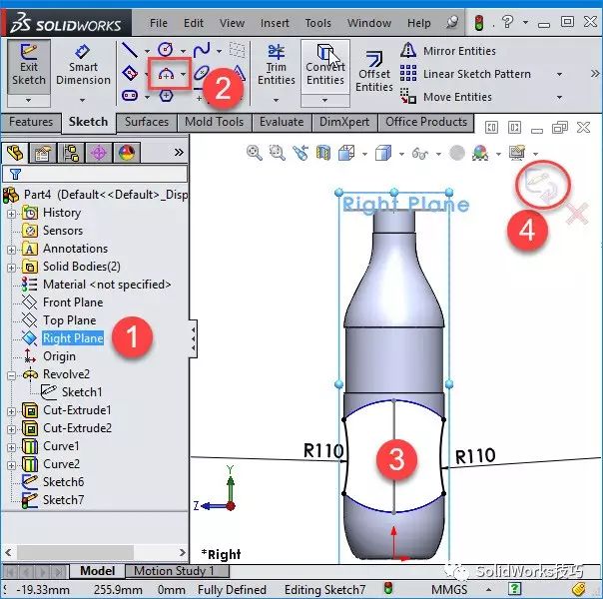Open the ConfigurationManager tab
603x599 pixels.
pyautogui.click(x=71, y=153)
